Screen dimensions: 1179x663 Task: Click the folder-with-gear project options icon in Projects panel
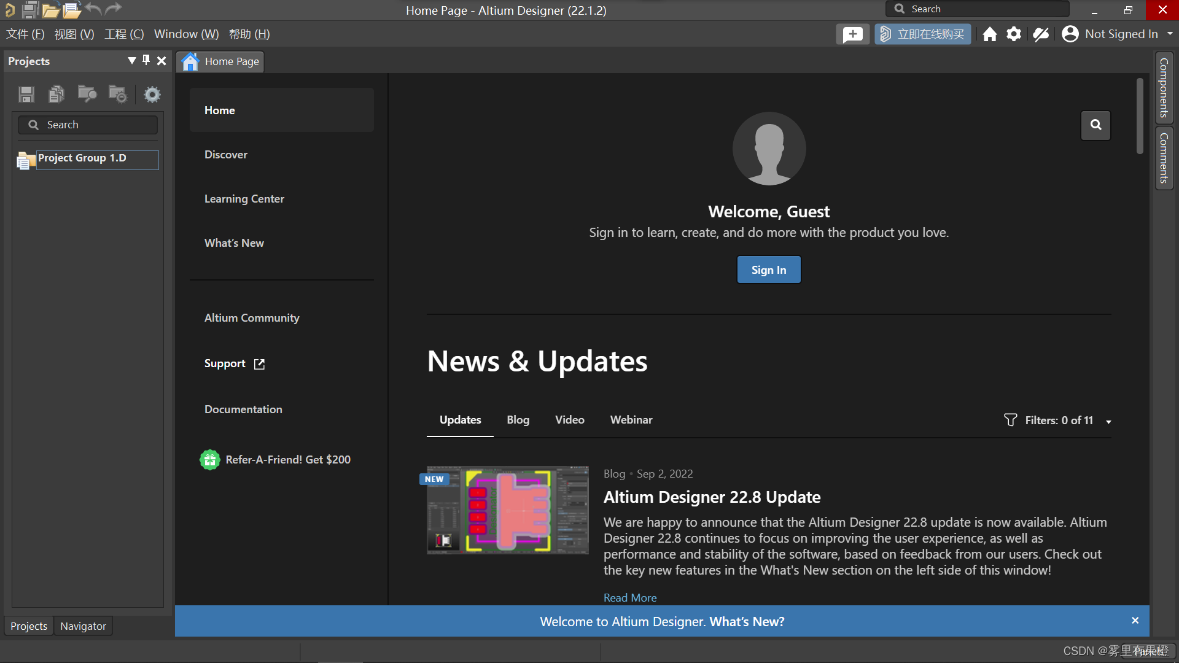point(117,95)
